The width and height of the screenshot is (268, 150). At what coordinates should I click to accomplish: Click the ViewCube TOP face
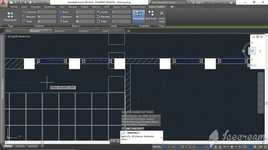click(x=252, y=51)
